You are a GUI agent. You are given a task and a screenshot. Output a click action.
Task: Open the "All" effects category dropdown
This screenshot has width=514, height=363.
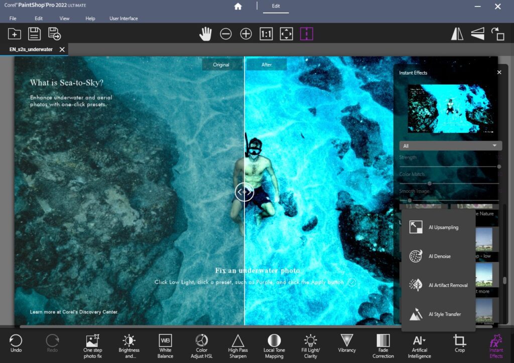click(x=449, y=145)
